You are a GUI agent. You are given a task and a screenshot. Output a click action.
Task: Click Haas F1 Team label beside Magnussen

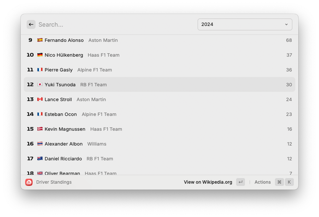tap(106, 129)
